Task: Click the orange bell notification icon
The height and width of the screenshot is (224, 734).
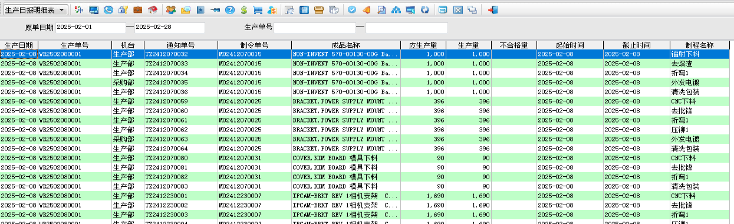Action: (367, 10)
